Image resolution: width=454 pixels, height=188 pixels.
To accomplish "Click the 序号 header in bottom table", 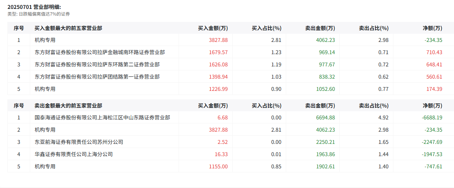I will click(x=19, y=106).
